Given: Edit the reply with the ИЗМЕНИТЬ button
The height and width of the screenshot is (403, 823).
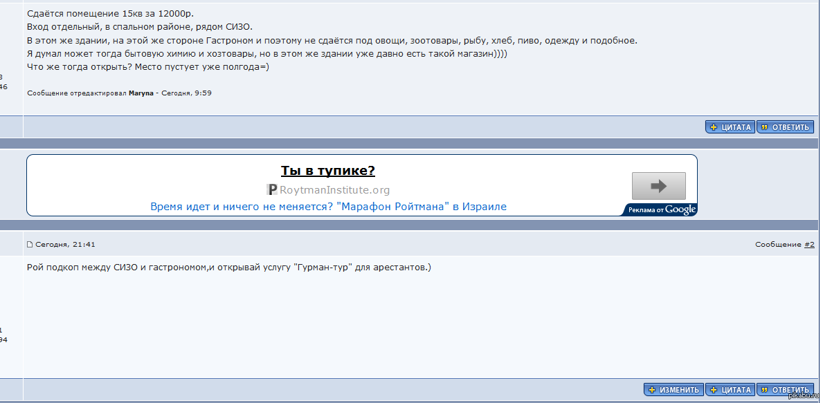Looking at the screenshot, I should point(673,390).
